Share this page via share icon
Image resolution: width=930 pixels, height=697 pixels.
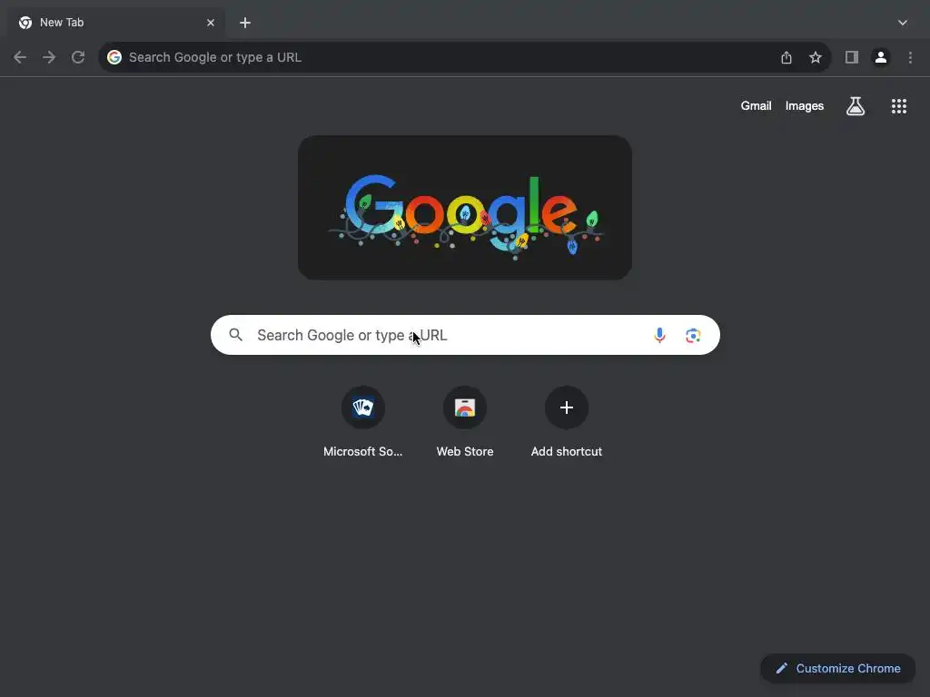[x=787, y=57]
